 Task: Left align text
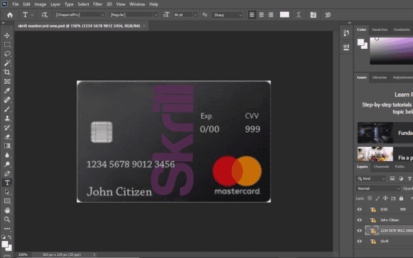tap(252, 15)
